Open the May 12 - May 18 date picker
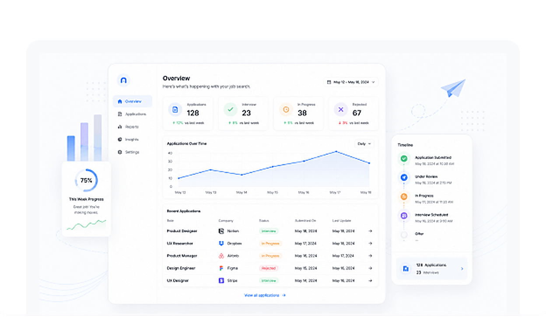 click(x=351, y=82)
